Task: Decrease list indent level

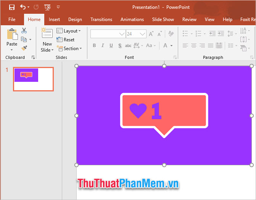Action: point(213,34)
